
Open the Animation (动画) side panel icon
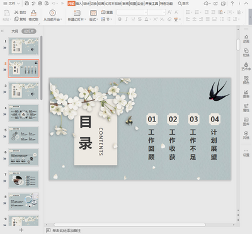pos(246,37)
